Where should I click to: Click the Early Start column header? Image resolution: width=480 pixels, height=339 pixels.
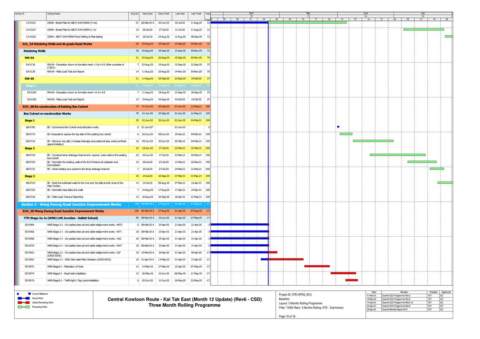pos(147,14)
